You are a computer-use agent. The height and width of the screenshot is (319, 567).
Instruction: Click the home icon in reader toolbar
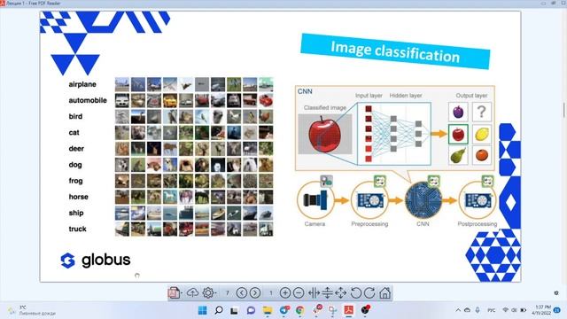click(x=384, y=292)
